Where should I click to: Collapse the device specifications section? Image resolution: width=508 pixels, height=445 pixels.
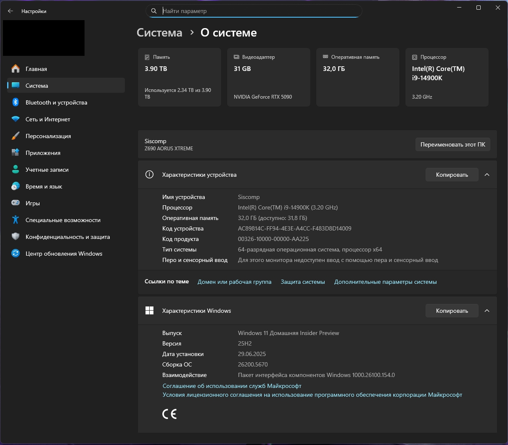pyautogui.click(x=487, y=175)
